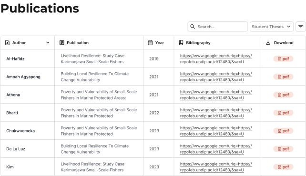Click the Download column arrow icon
This screenshot has width=306, height=176.
(268, 43)
